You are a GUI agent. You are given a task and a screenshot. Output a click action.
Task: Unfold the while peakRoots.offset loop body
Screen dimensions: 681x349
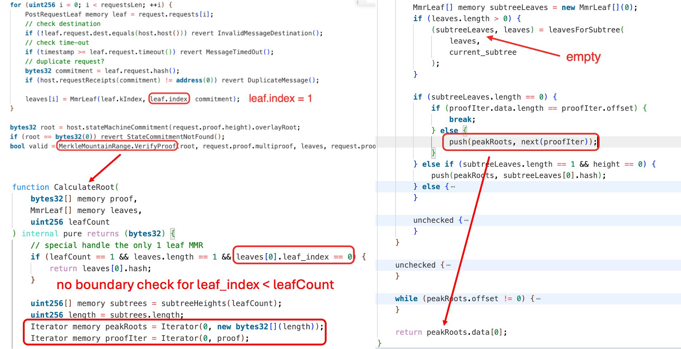click(538, 299)
